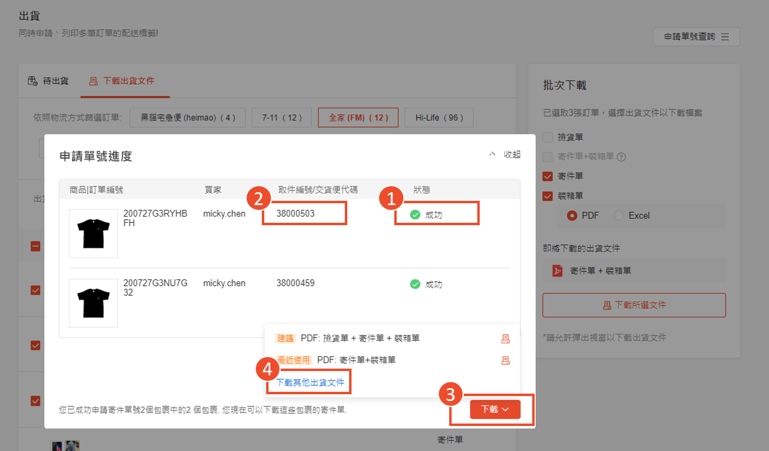Click green success icon for order 200727G3RYHBFH
This screenshot has height=451, width=769.
tap(415, 215)
